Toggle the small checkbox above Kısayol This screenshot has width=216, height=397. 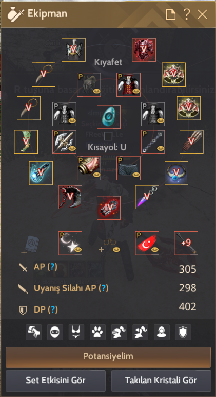(108, 136)
